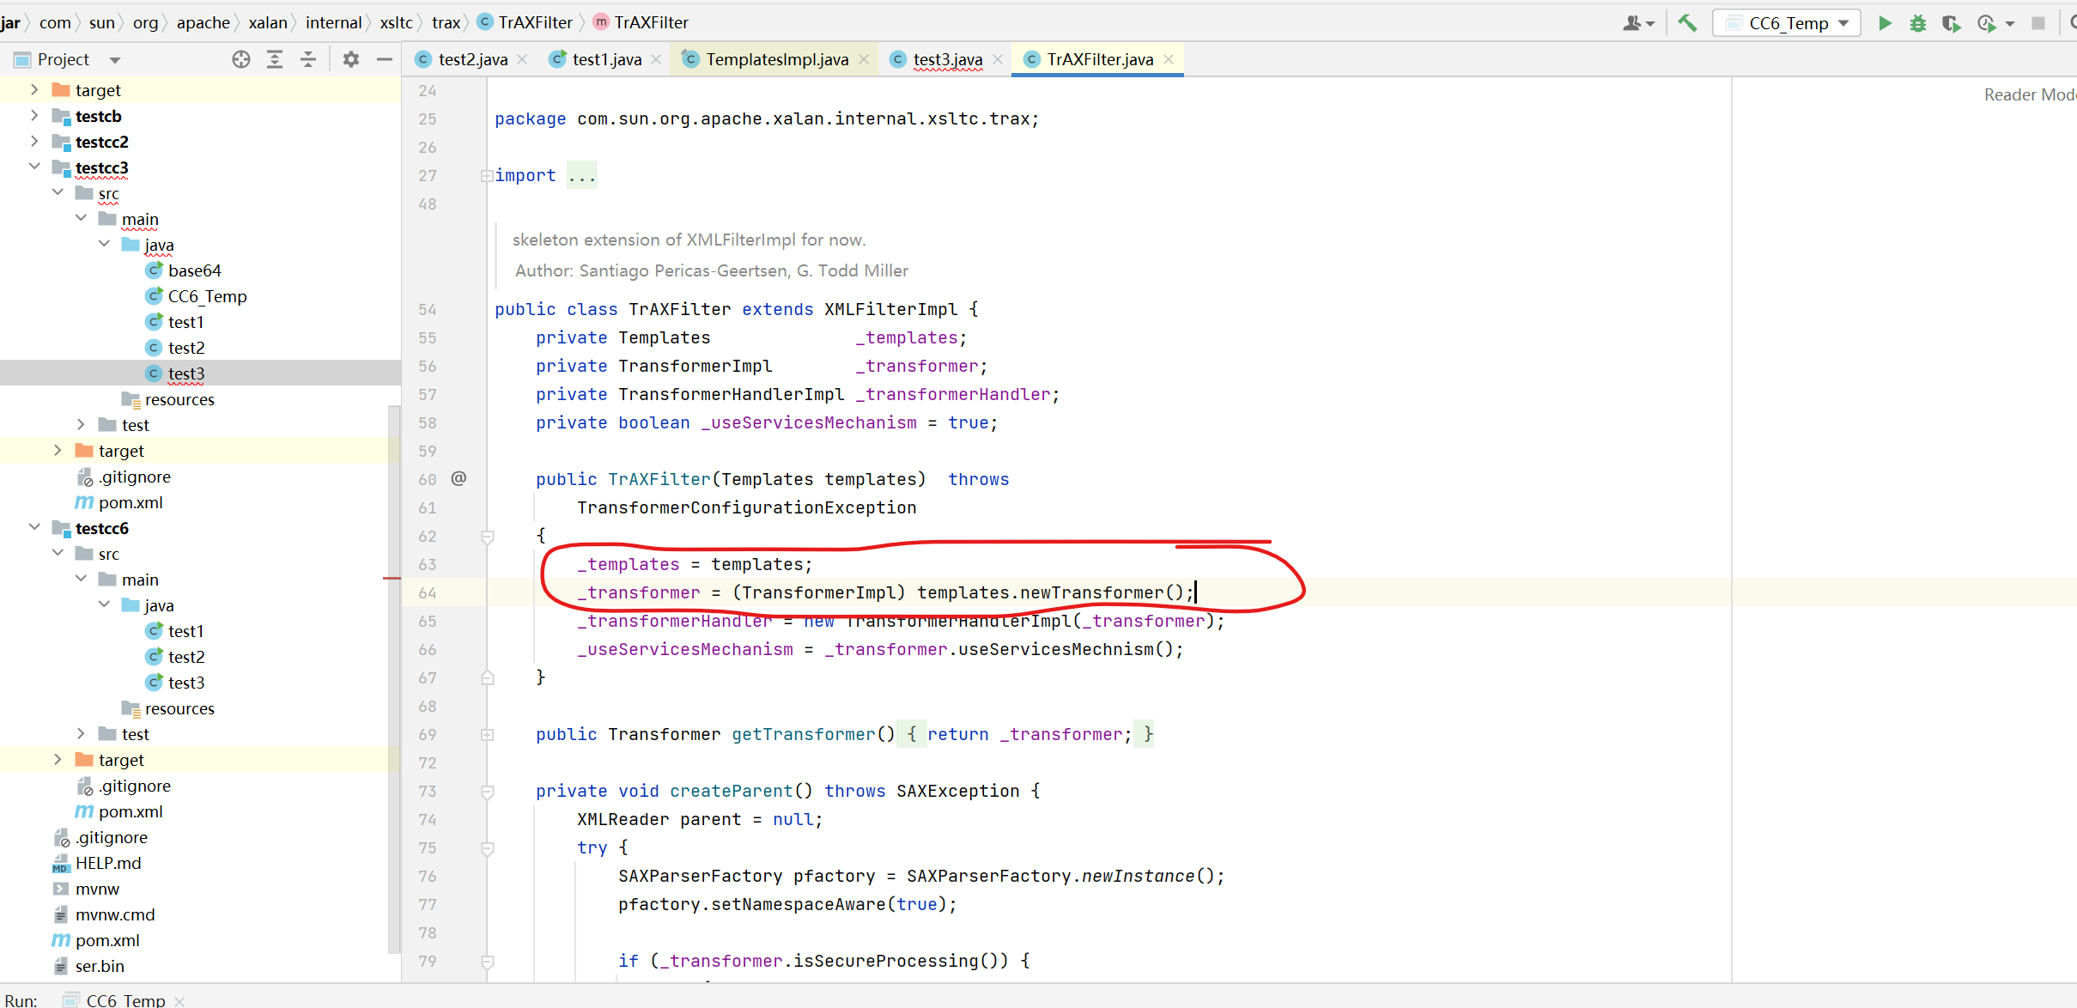Expand the folded getTransformer method at line 69

click(487, 735)
